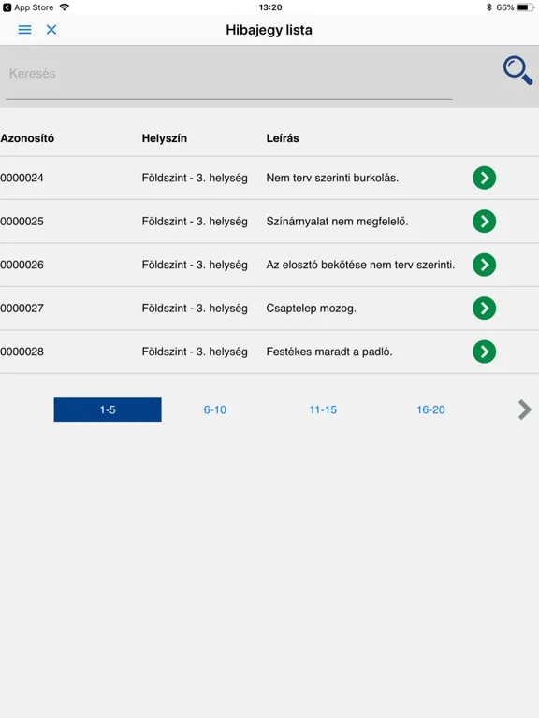Show next pages with gray chevron
This screenshot has width=539, height=718.
pyautogui.click(x=524, y=409)
